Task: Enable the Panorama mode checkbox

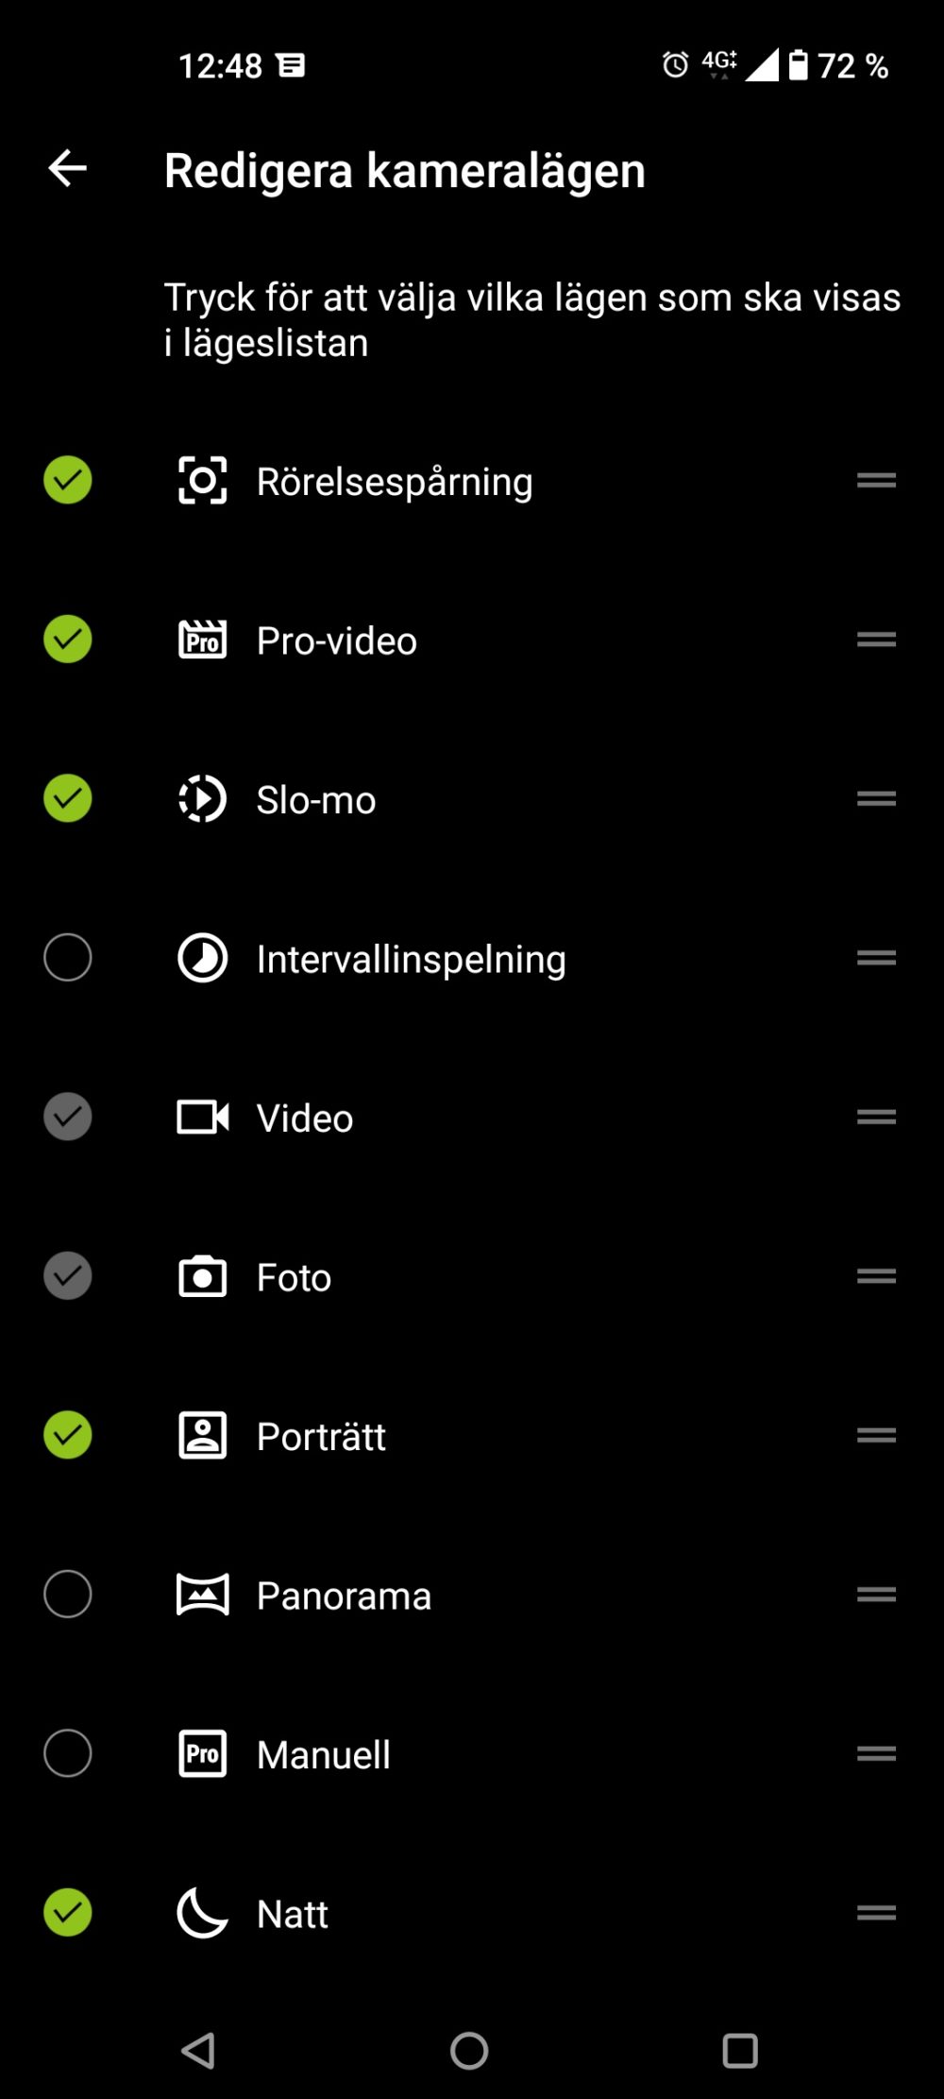Action: [x=68, y=1595]
